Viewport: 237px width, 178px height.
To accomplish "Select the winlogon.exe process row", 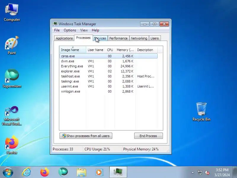I will pos(108,91).
